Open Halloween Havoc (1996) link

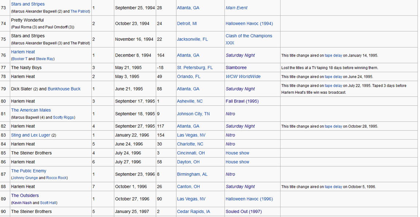pyautogui.click(x=249, y=199)
